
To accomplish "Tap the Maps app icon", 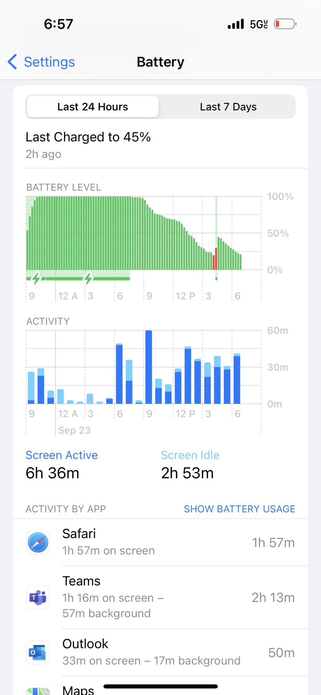I will tap(38, 690).
